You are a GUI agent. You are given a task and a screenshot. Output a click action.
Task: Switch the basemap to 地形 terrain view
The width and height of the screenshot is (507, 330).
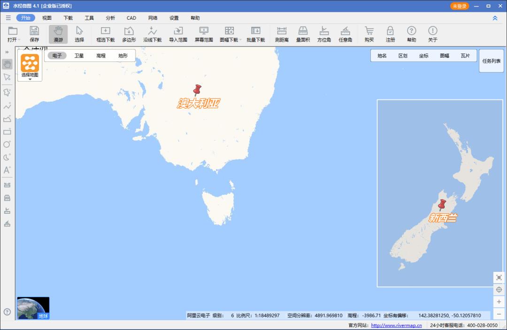pyautogui.click(x=123, y=55)
